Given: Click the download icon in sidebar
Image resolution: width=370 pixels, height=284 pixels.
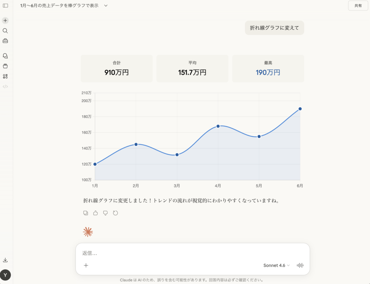Looking at the screenshot, I should coord(5,260).
